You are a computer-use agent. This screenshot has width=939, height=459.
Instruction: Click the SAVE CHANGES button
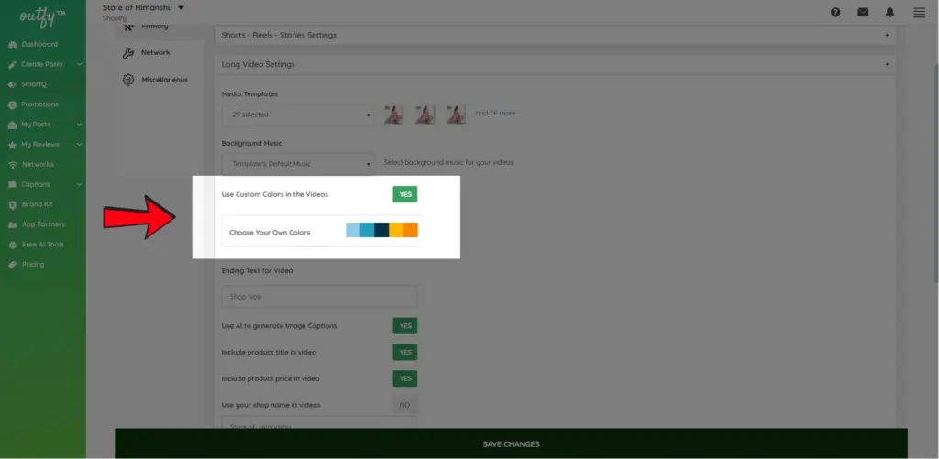coord(511,444)
